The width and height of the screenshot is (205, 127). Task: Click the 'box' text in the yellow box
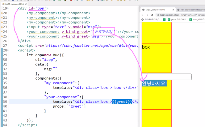146,47
